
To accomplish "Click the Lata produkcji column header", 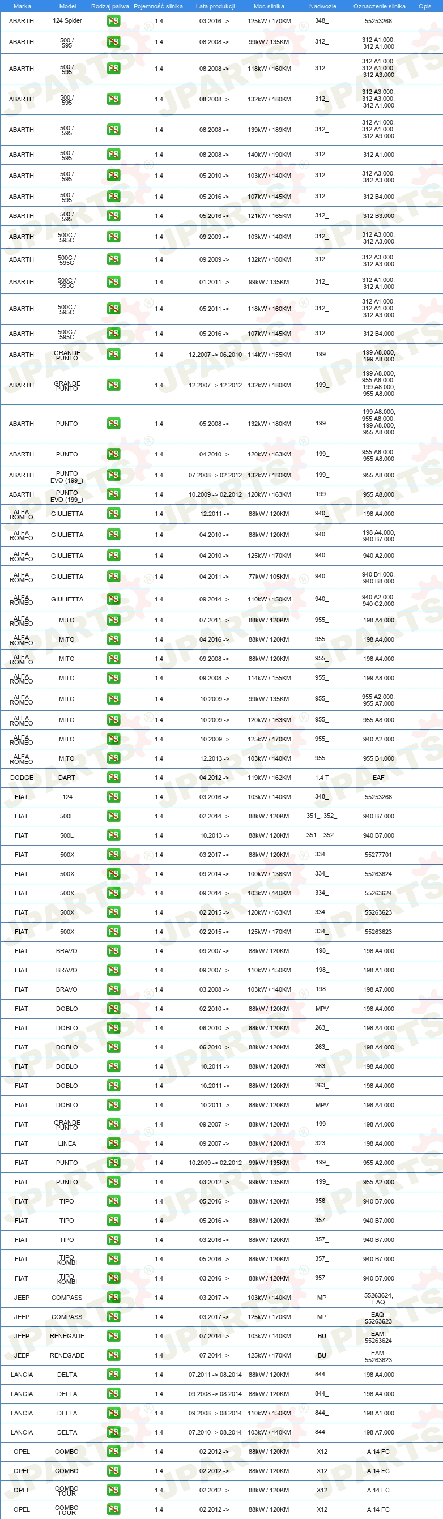I will 215,6.
